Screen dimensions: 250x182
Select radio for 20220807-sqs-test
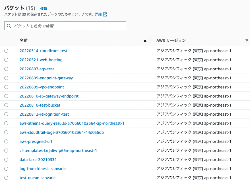[x=6, y=69]
